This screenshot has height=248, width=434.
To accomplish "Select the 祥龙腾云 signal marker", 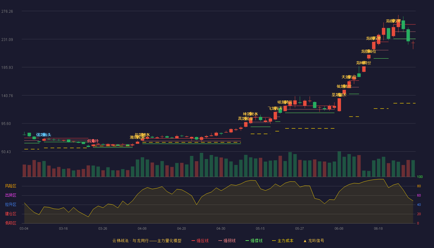I will (x=285, y=102).
